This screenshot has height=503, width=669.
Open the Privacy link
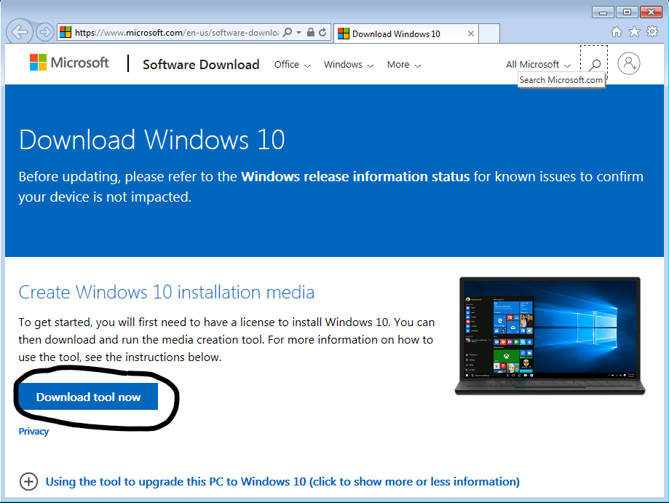click(x=33, y=432)
